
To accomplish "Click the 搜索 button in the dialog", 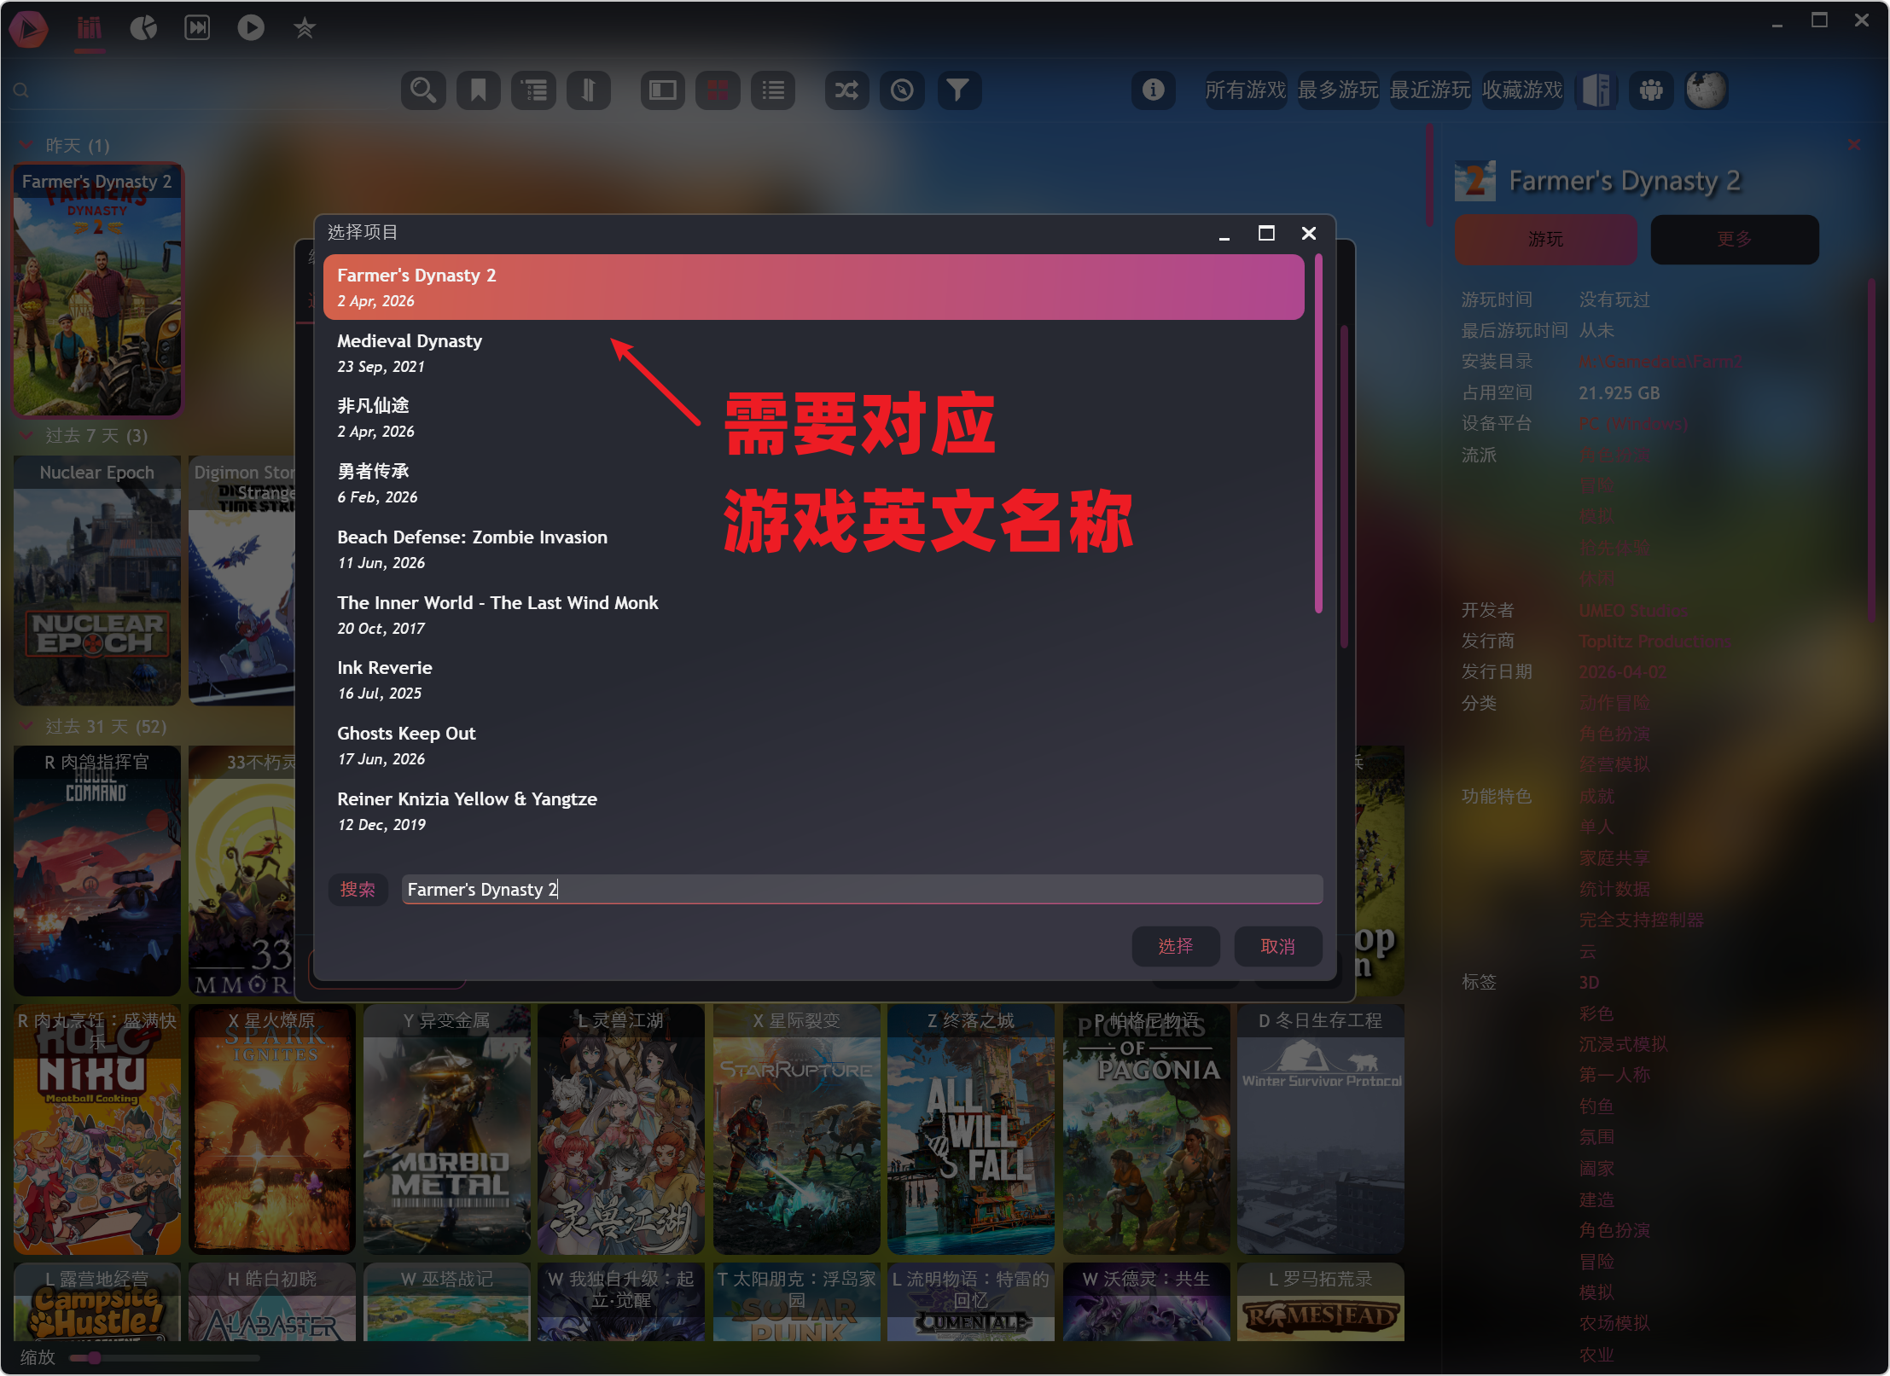I will tap(358, 890).
